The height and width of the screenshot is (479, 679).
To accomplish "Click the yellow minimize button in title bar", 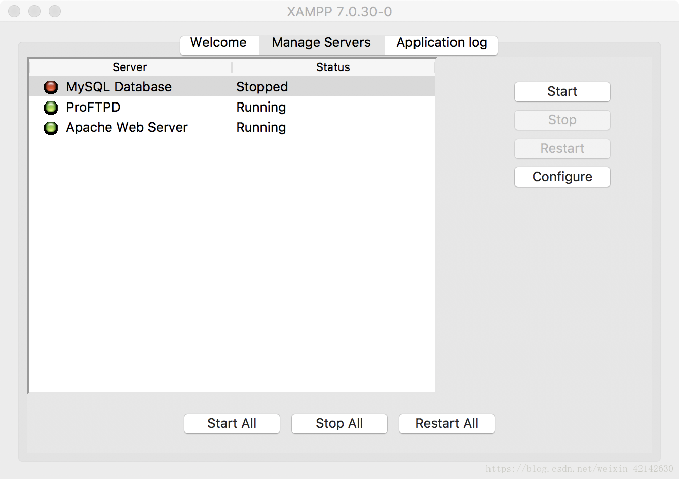I will (x=34, y=11).
